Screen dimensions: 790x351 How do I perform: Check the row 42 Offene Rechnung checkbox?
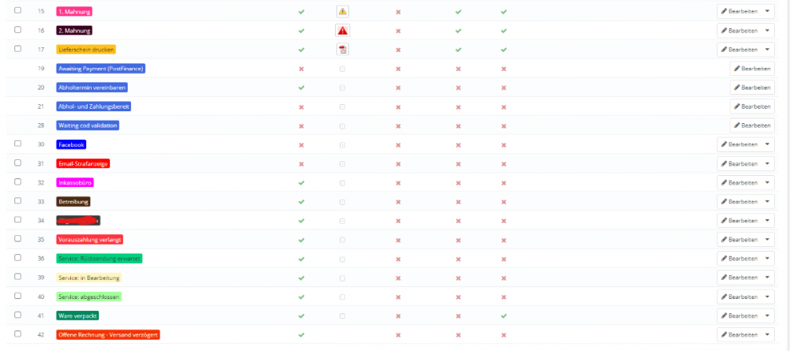pyautogui.click(x=18, y=334)
